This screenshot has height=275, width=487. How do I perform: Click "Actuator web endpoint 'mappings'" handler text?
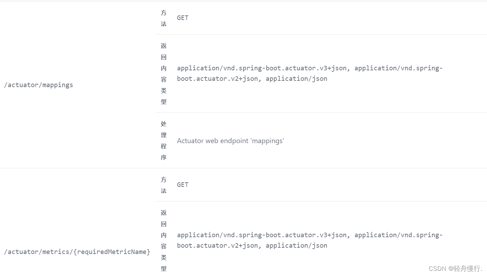click(230, 141)
